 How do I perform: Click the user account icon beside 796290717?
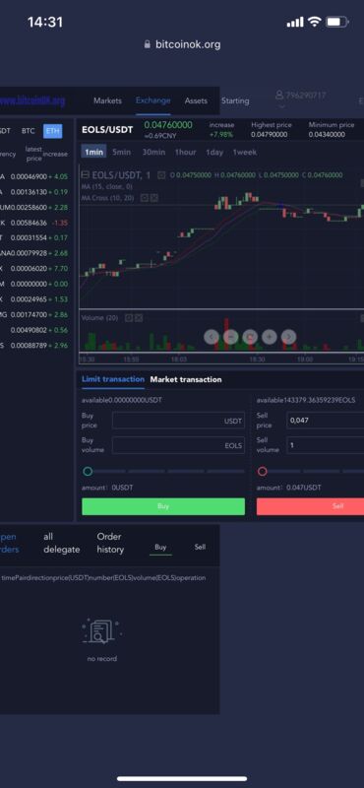point(279,95)
